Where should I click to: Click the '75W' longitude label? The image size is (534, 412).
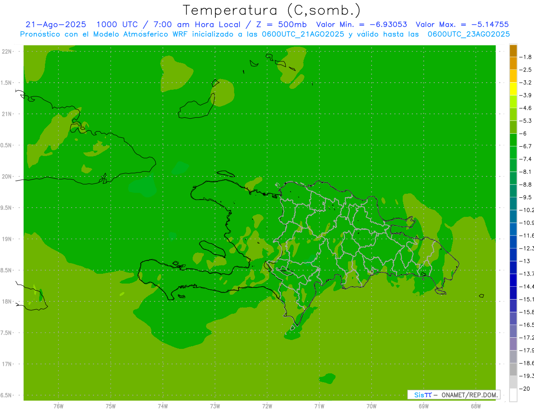pos(111,406)
